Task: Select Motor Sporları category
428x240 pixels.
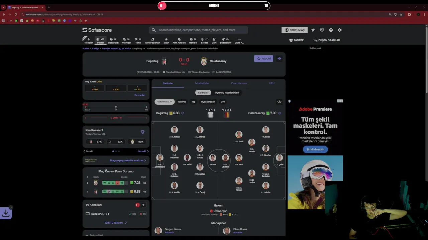Action: 152,41
